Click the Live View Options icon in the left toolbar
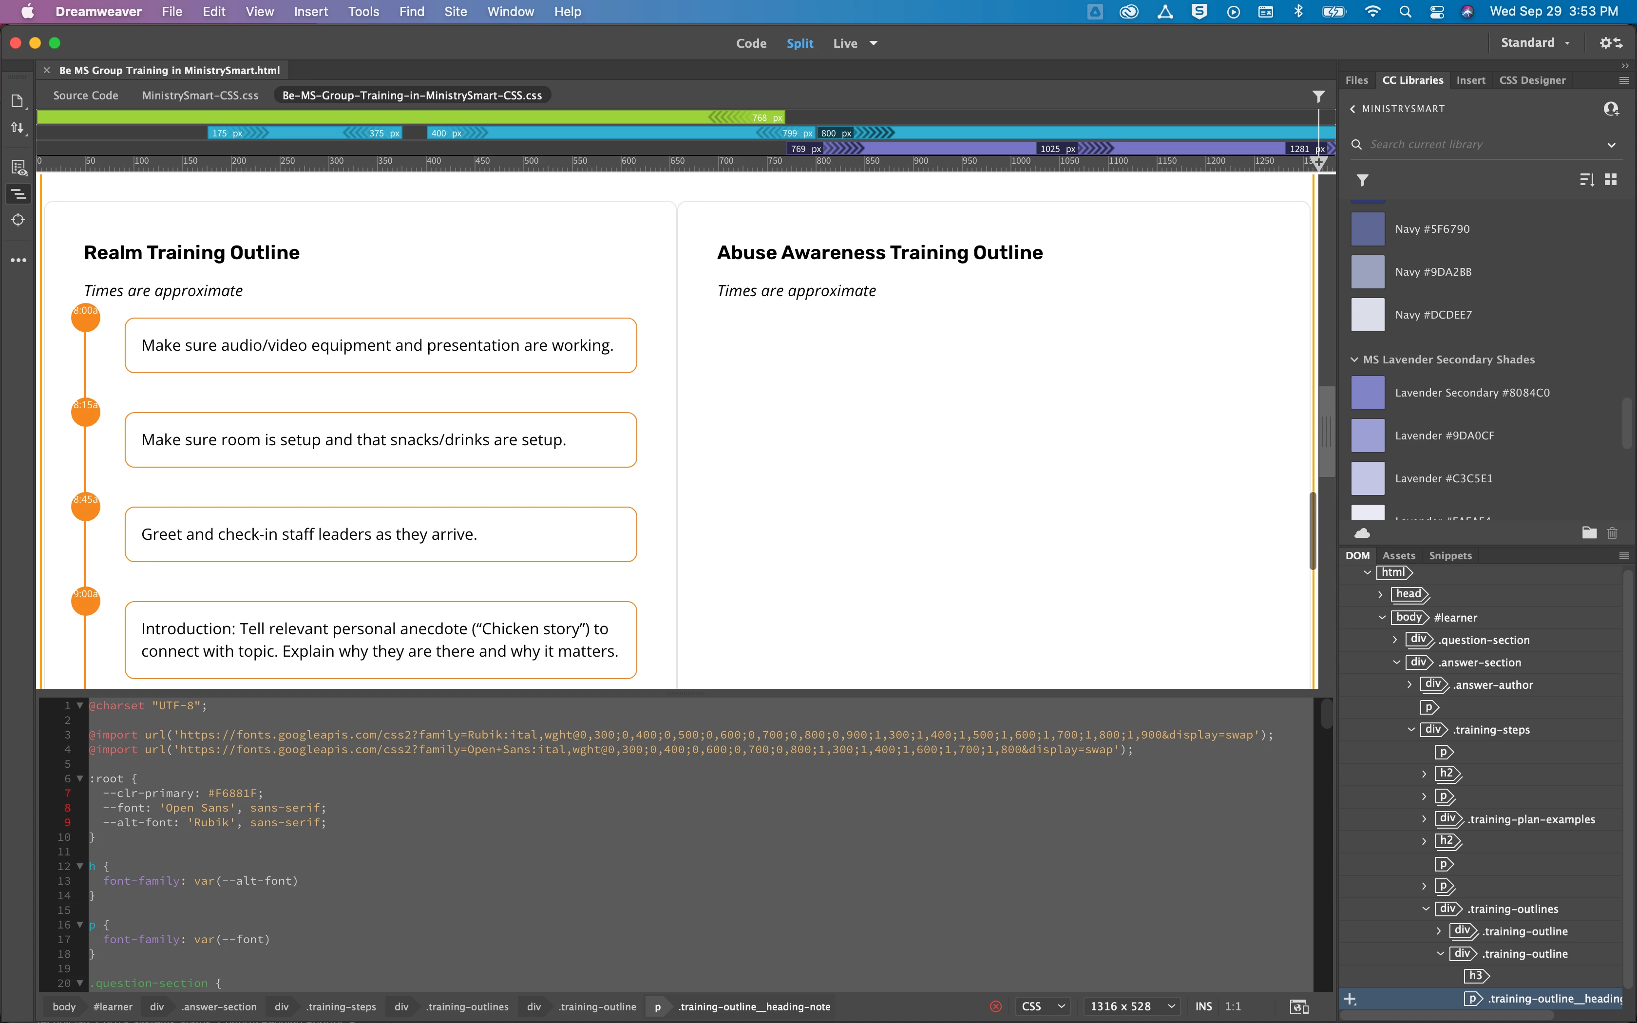Viewport: 1637px width, 1023px height. (18, 167)
